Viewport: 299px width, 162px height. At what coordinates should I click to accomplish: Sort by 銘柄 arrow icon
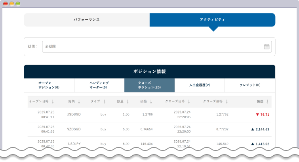(79, 102)
